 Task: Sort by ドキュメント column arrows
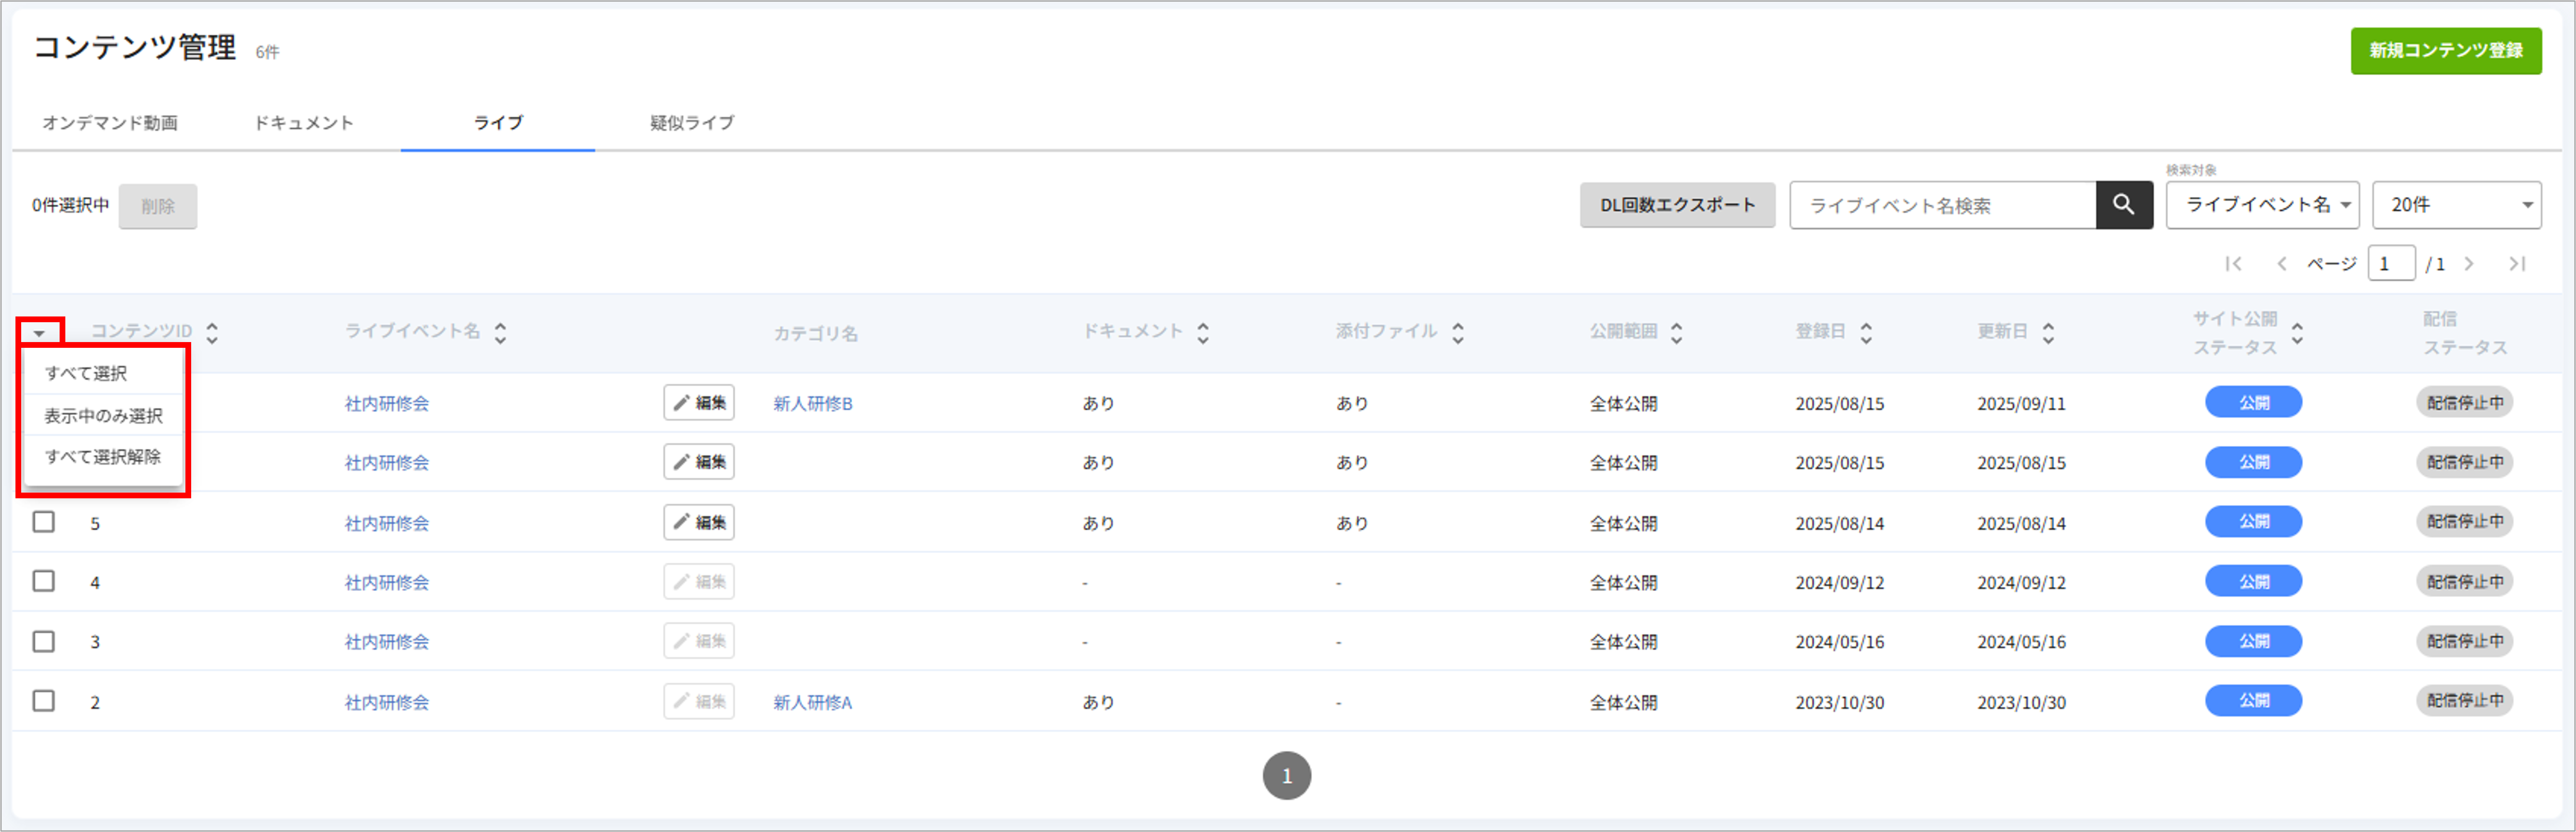pos(1203,333)
